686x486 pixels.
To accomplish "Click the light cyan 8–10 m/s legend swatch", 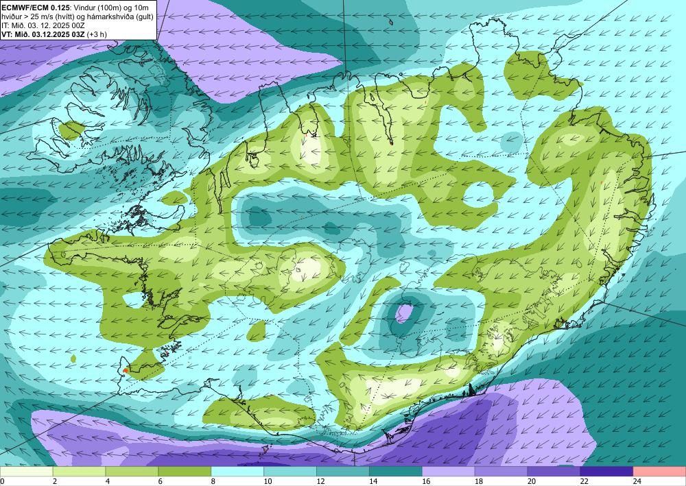I will tap(237, 472).
